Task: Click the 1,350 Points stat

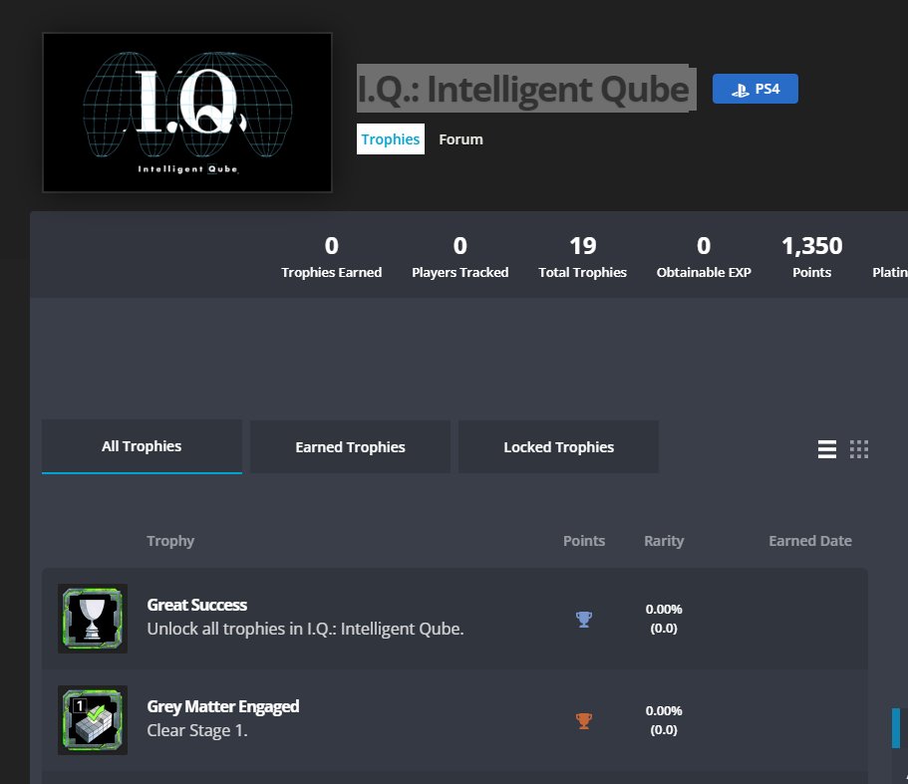Action: [812, 257]
